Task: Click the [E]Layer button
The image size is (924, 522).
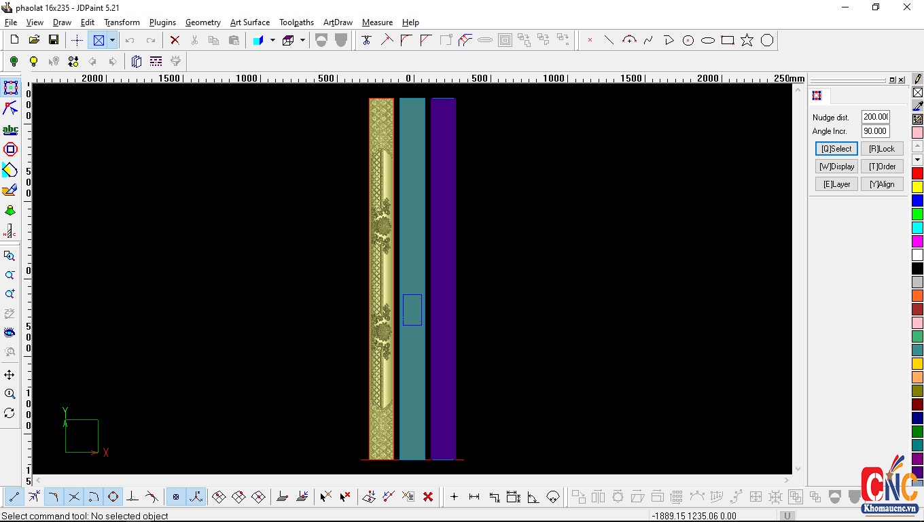Action: pos(836,184)
